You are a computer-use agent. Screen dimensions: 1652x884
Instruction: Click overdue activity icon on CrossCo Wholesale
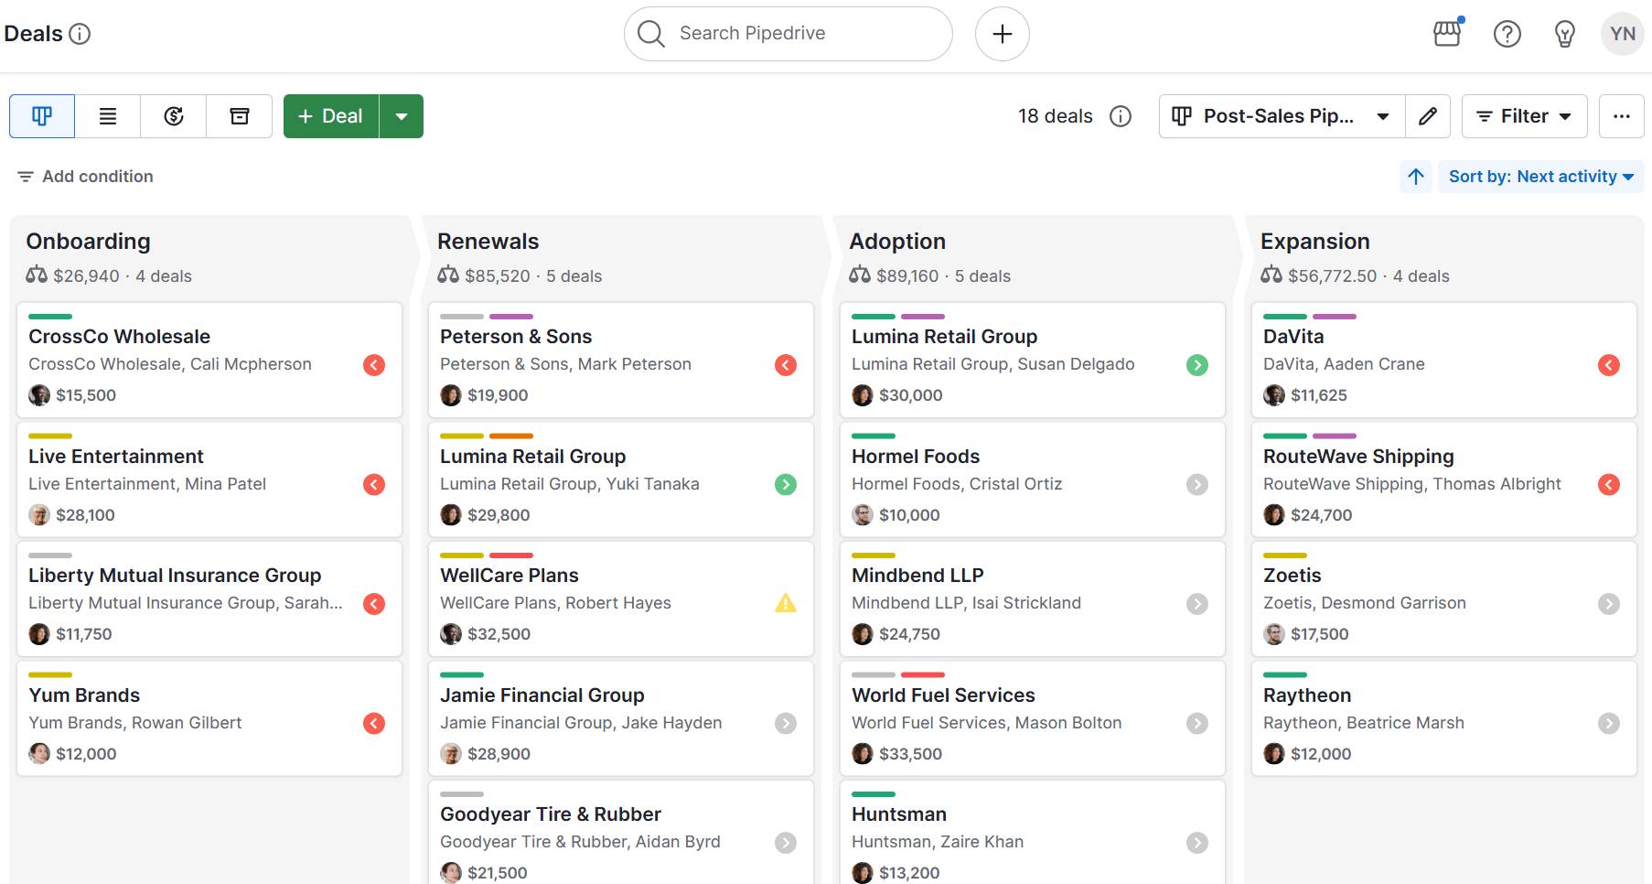coord(374,365)
